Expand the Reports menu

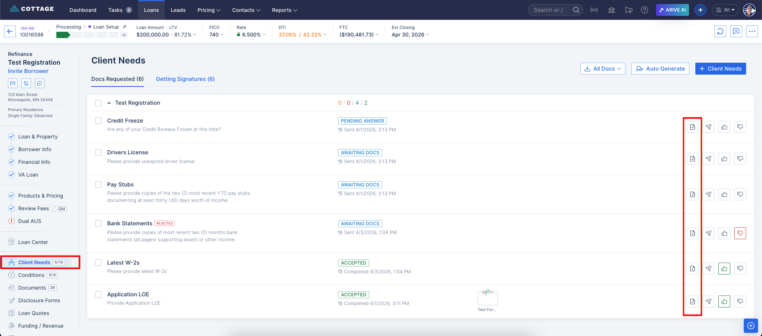tap(285, 10)
